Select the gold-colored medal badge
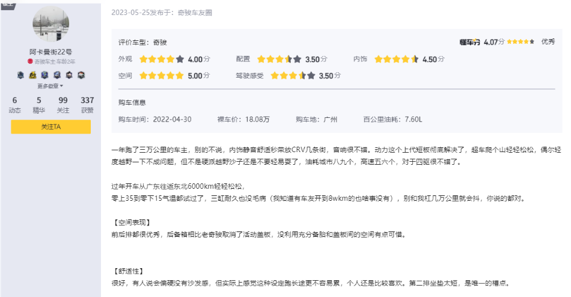 pos(33,75)
